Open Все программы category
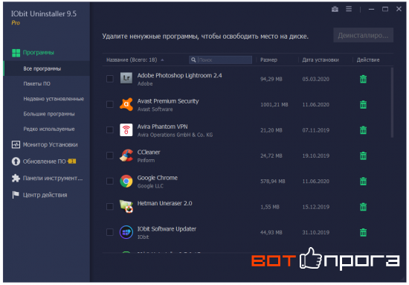 point(47,68)
